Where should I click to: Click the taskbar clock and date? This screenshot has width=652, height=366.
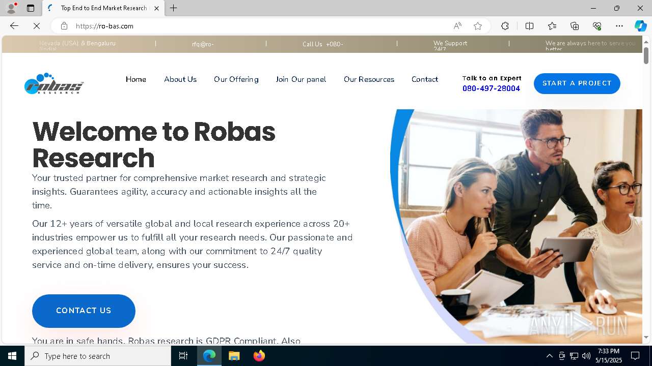[x=609, y=356]
